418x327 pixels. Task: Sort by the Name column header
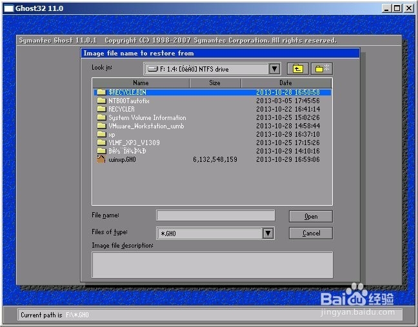pyautogui.click(x=141, y=83)
